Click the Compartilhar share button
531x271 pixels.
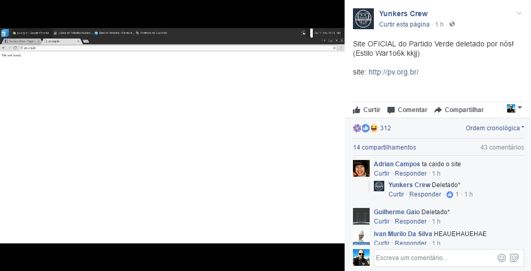click(459, 110)
